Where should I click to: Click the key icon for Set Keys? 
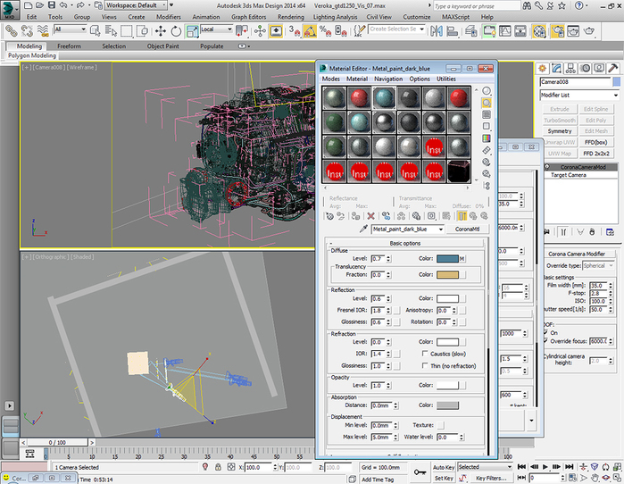(420, 472)
